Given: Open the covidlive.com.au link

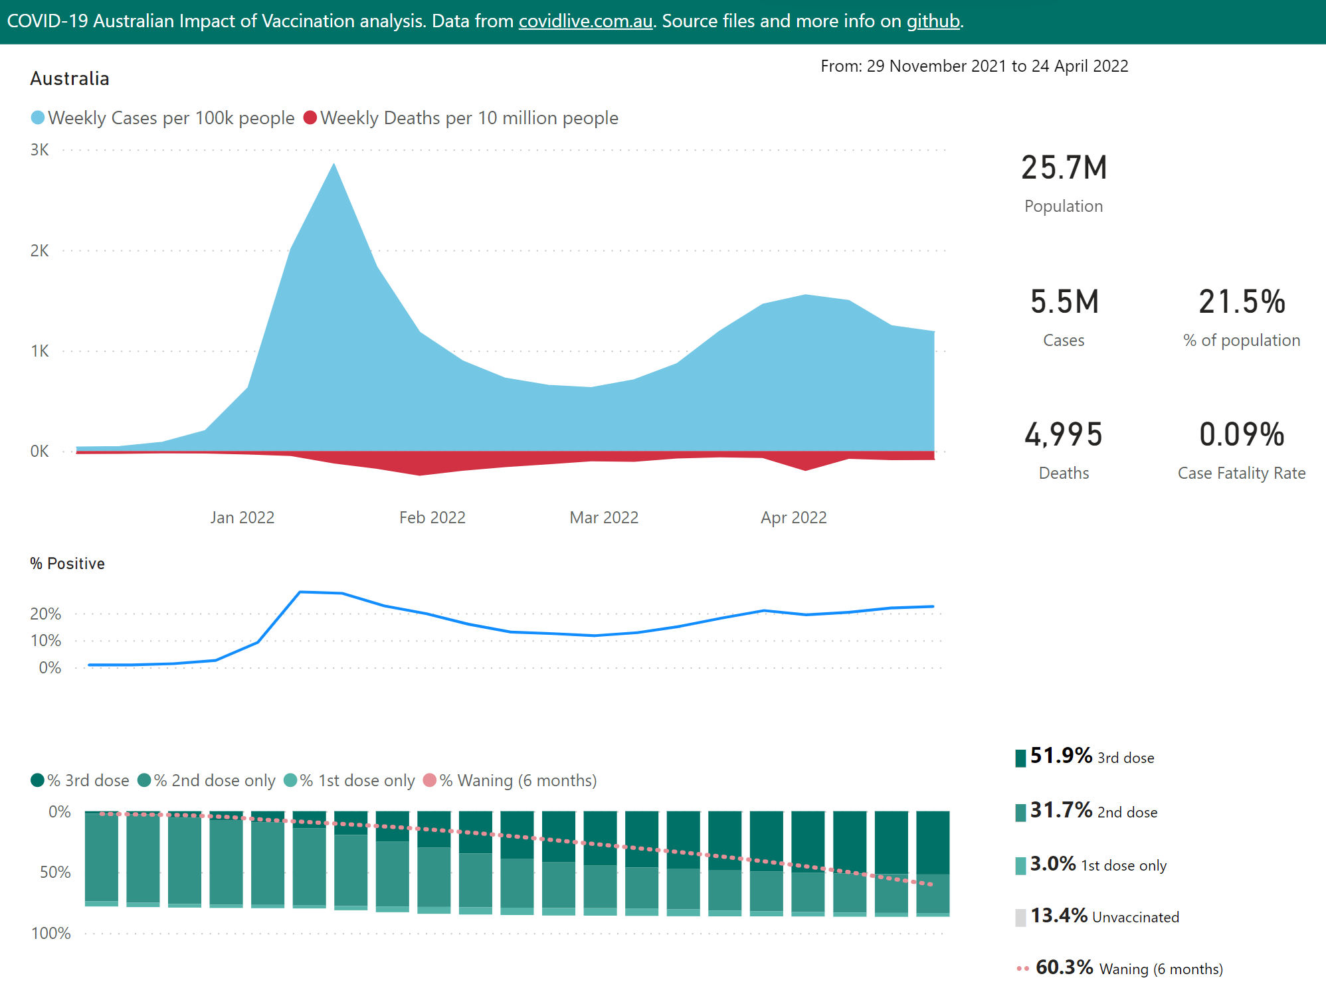Looking at the screenshot, I should (585, 21).
